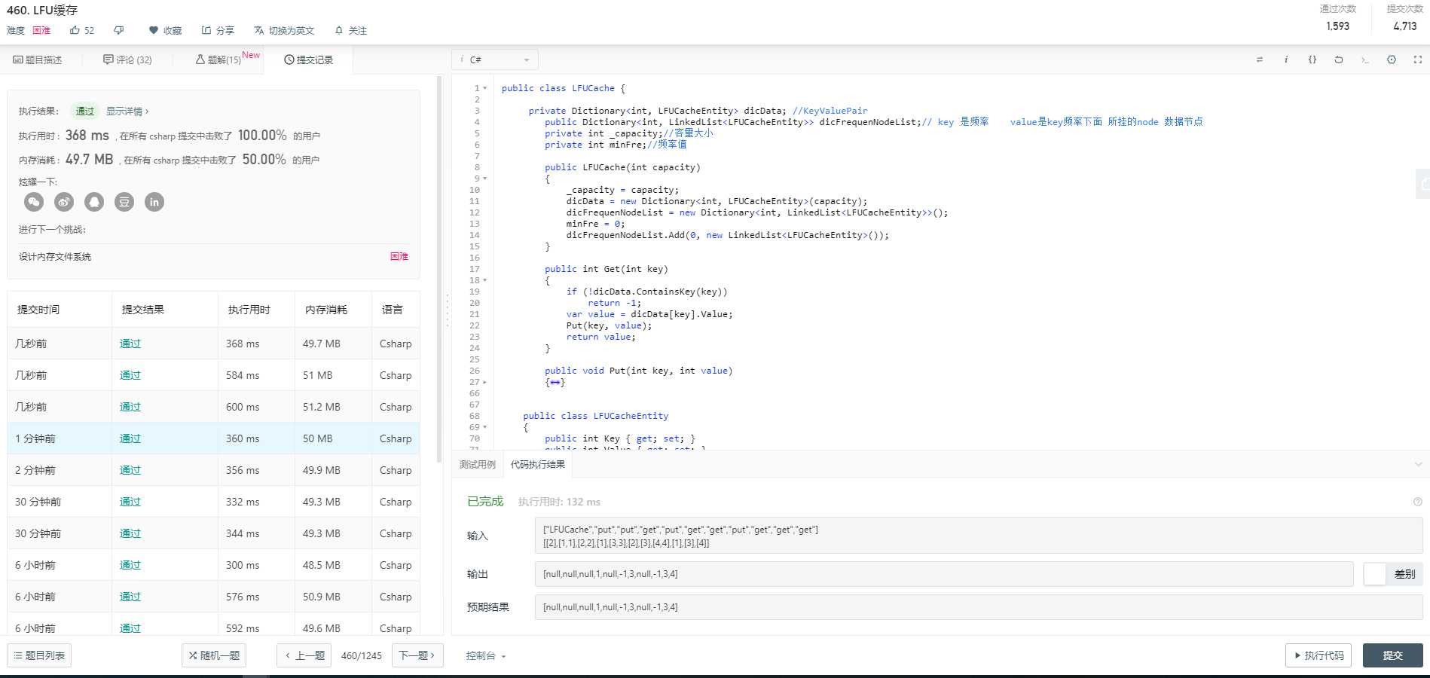1430x678 pixels.
Task: Open the 题解(15) solutions tab
Action: point(218,60)
